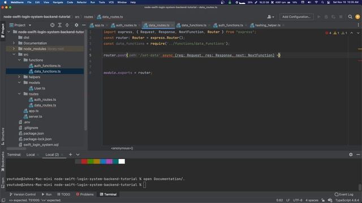Open the Version Control tool window

[23, 195]
